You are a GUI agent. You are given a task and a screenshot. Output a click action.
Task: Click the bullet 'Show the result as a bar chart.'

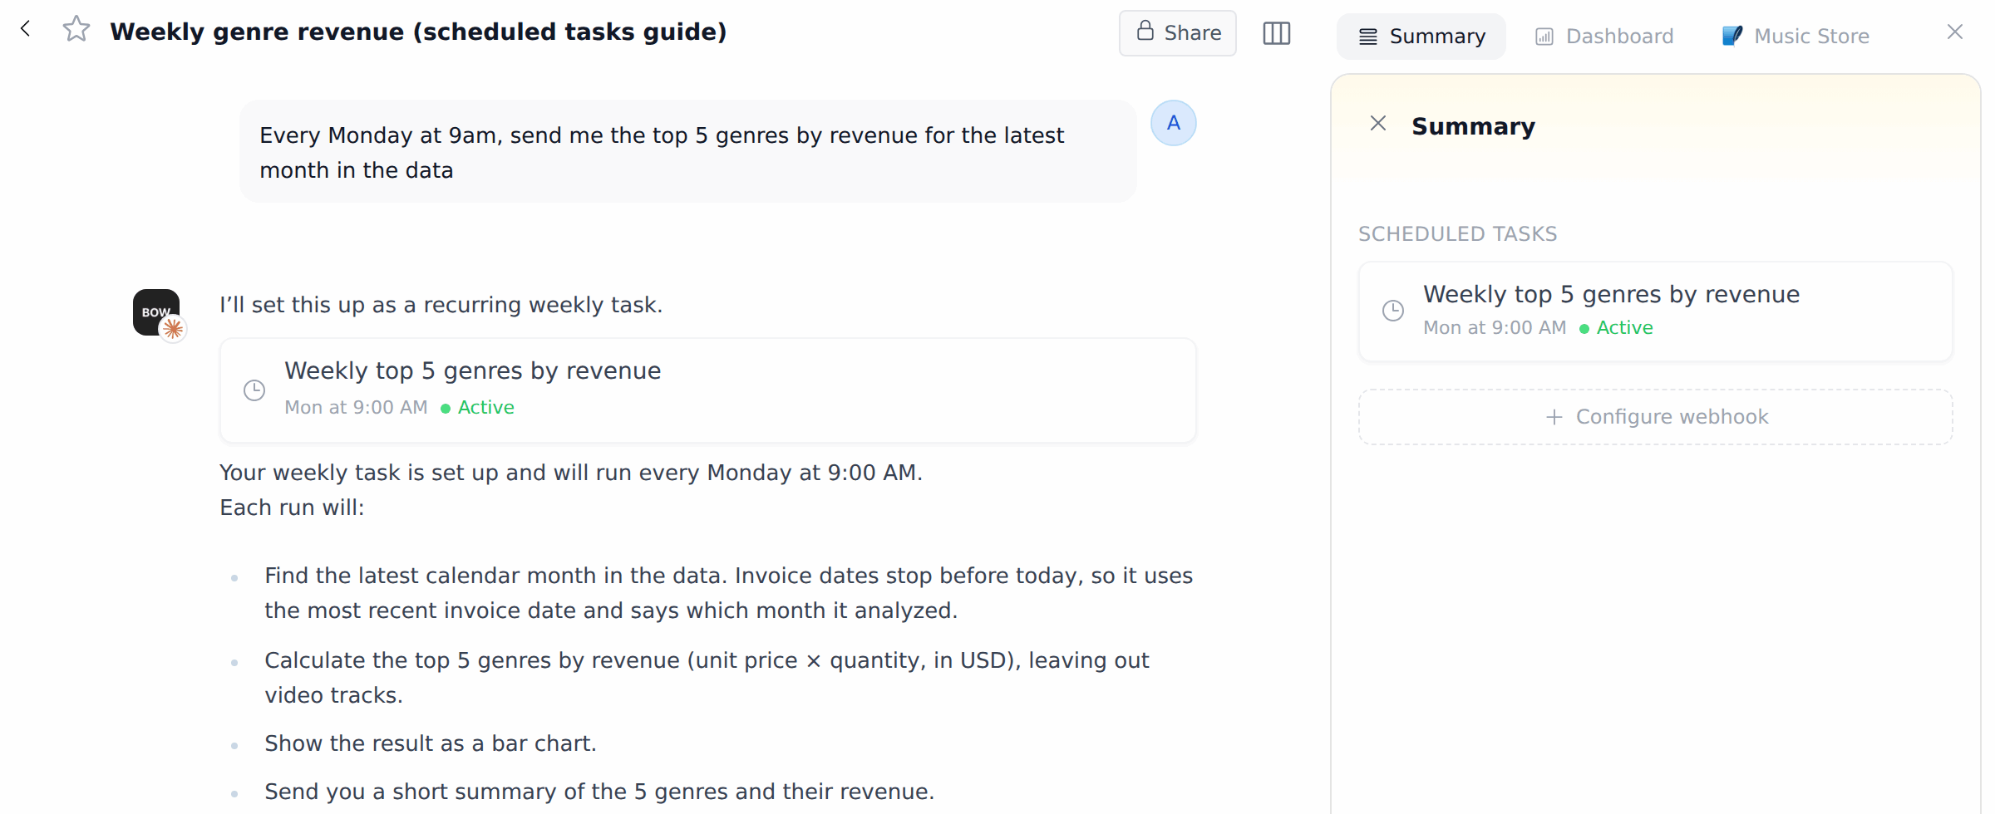pyautogui.click(x=431, y=743)
